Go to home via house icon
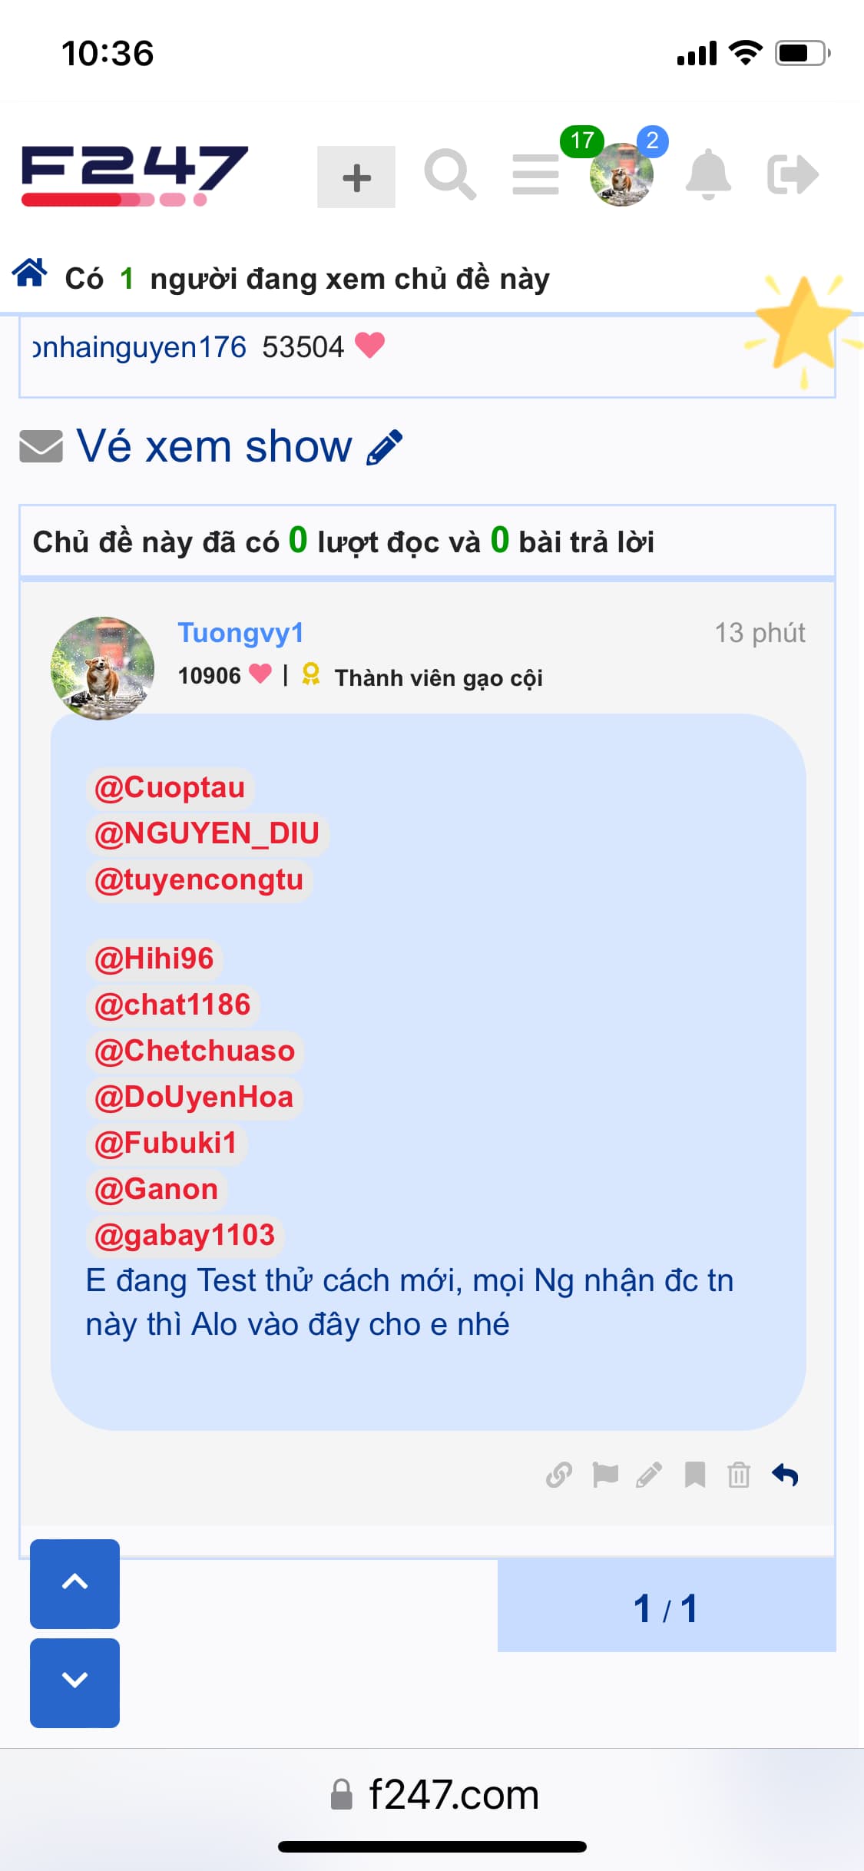864x1871 pixels. (30, 273)
